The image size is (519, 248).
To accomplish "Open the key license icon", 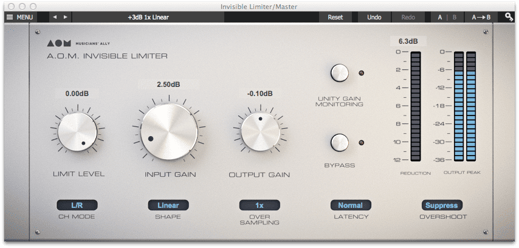I will click(x=509, y=17).
